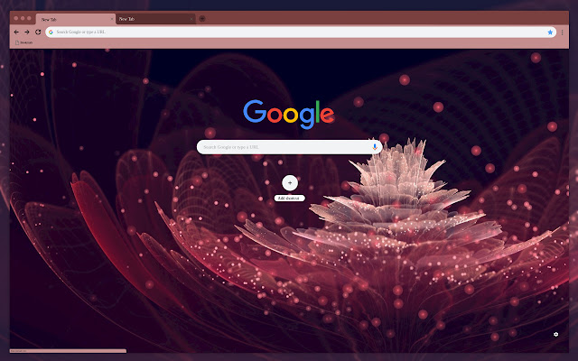Click the Google icon in address bar
578x361 pixels.
51,32
